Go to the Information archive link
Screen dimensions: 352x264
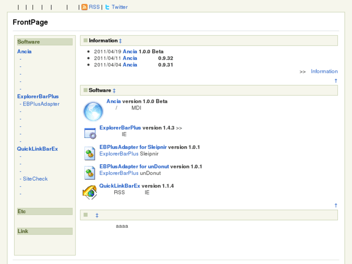click(x=324, y=71)
